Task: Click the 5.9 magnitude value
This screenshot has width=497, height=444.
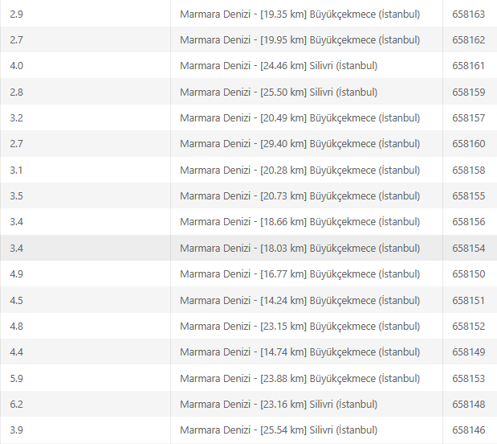Action: point(17,379)
